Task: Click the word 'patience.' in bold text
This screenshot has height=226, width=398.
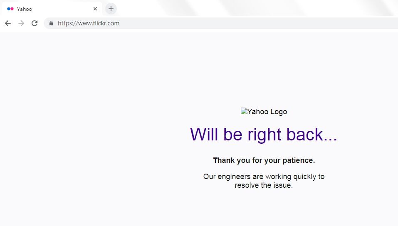Action: pos(299,160)
